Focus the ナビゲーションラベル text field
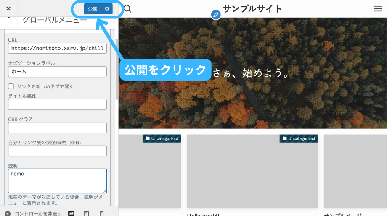 [57, 72]
